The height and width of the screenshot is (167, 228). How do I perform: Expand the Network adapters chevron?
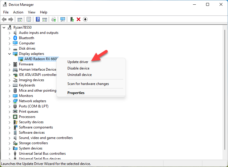[x=9, y=101]
